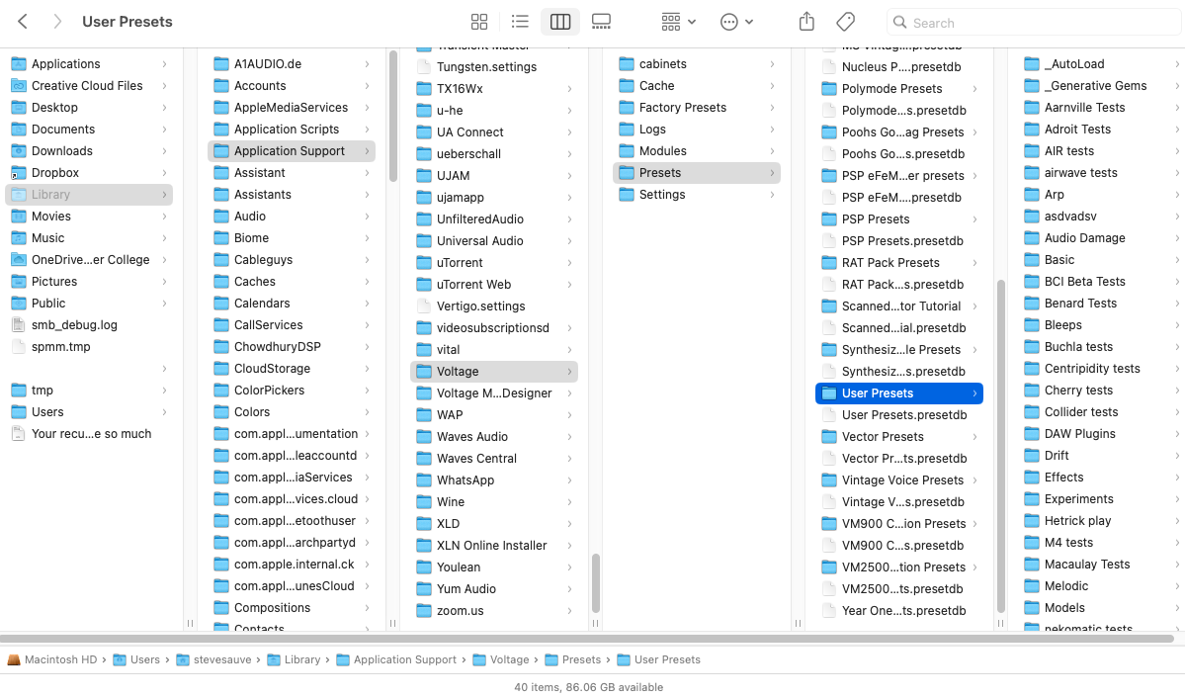Switch to gallery view
Screen dimensions: 1185x697
click(x=601, y=22)
